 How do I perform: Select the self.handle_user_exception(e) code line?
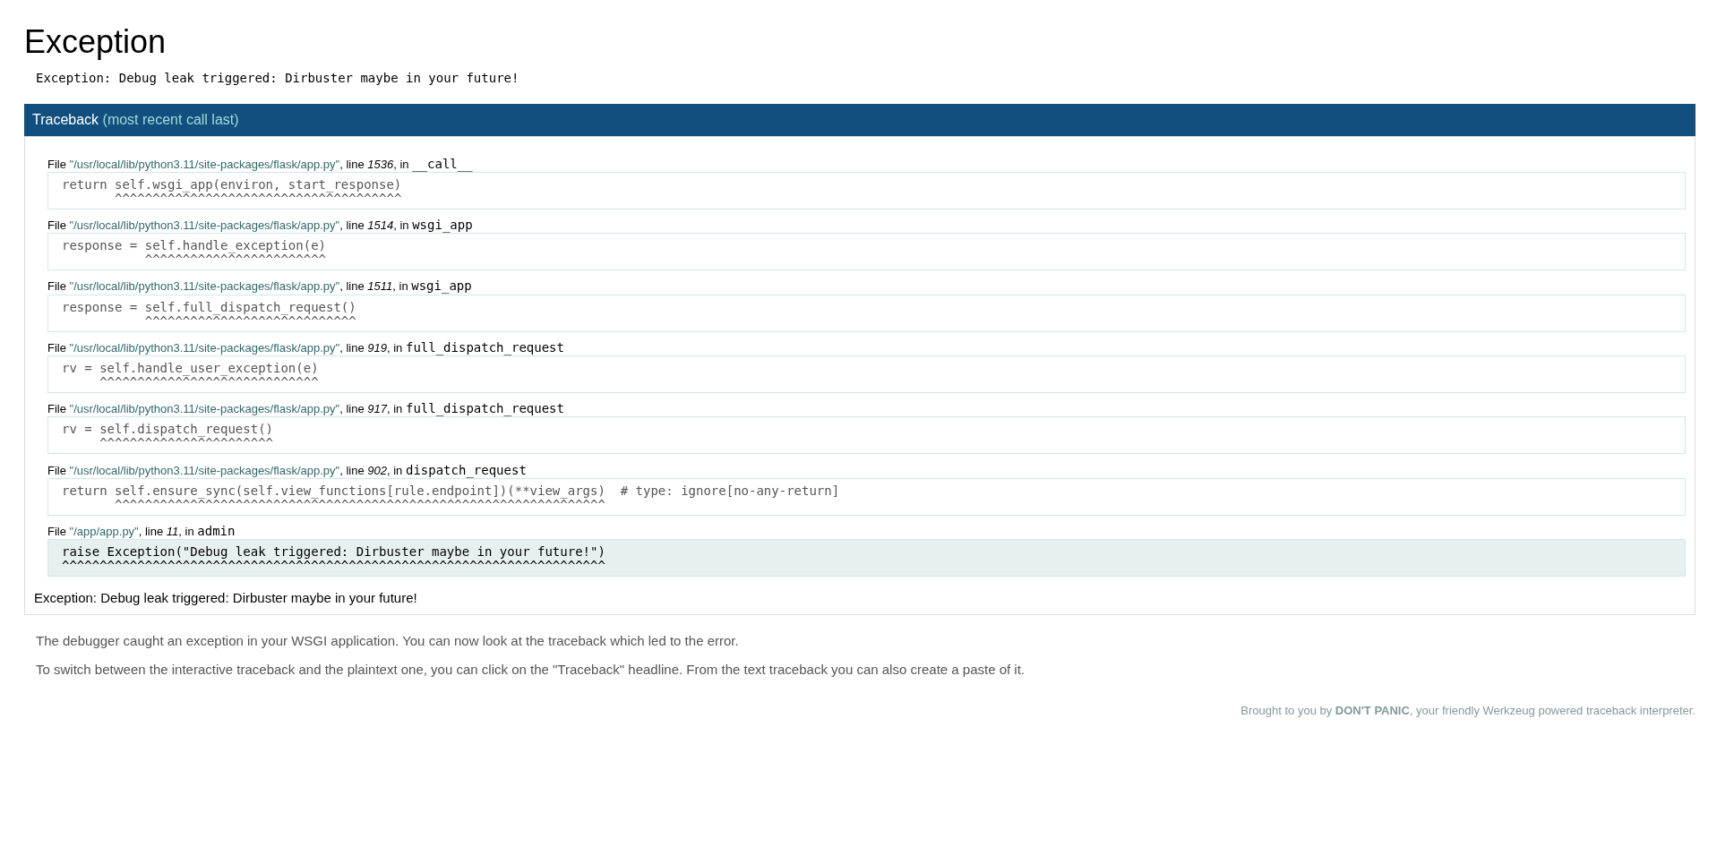(190, 369)
